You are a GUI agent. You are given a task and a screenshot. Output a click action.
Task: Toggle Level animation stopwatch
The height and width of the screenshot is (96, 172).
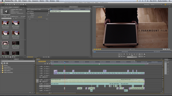pyautogui.click(x=30, y=17)
